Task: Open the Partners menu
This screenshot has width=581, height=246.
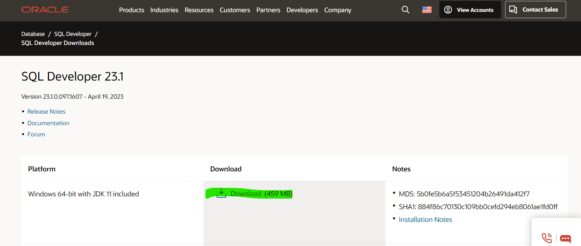Action: 268,10
